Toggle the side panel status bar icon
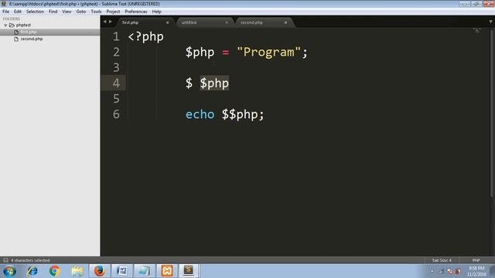This screenshot has width=495, height=278. [5, 260]
